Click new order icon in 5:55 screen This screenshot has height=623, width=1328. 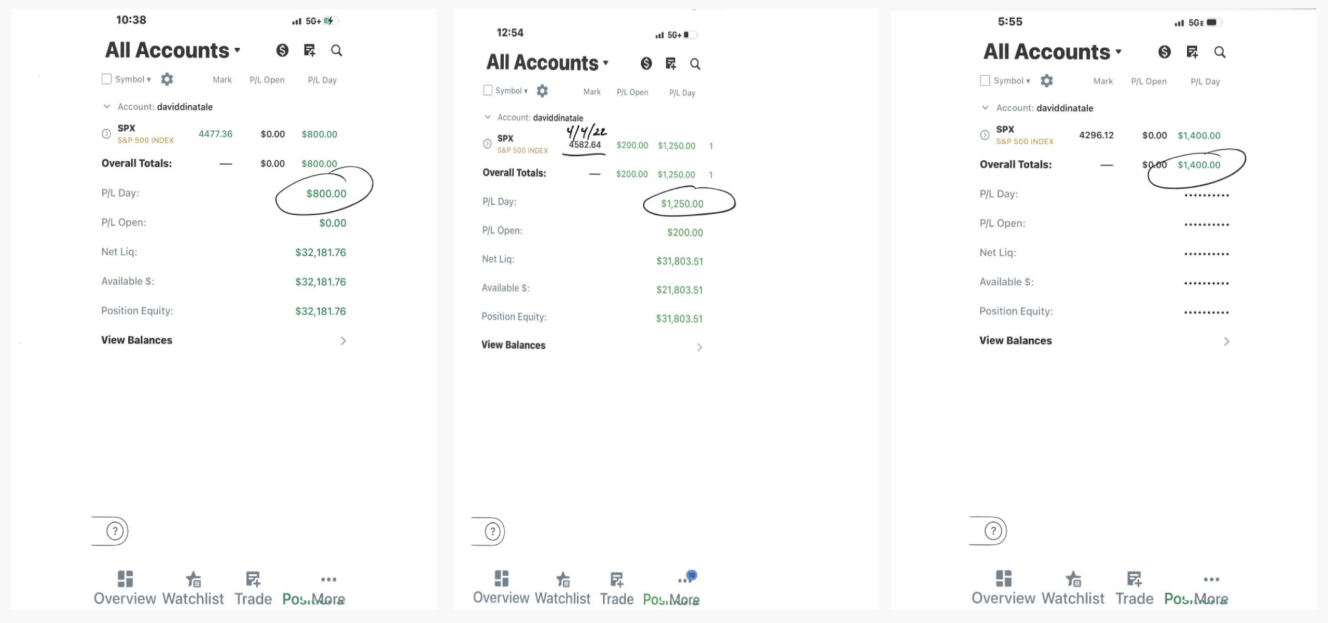[1192, 52]
